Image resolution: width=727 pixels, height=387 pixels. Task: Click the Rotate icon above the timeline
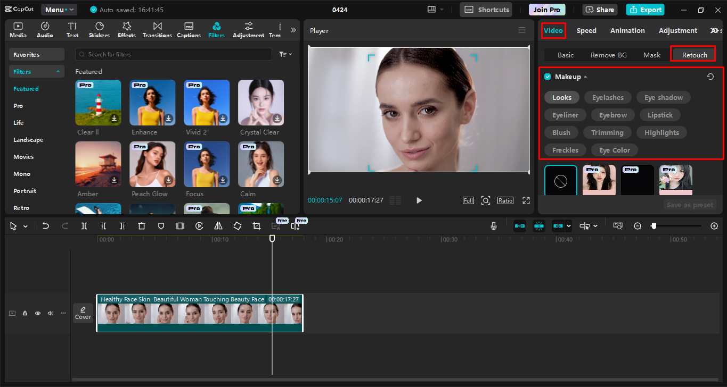tap(237, 225)
